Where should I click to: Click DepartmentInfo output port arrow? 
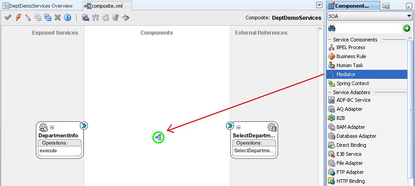[x=83, y=126]
